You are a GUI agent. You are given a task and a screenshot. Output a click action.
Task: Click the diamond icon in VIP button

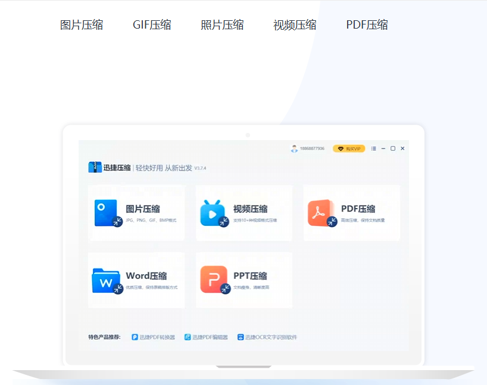pos(341,148)
